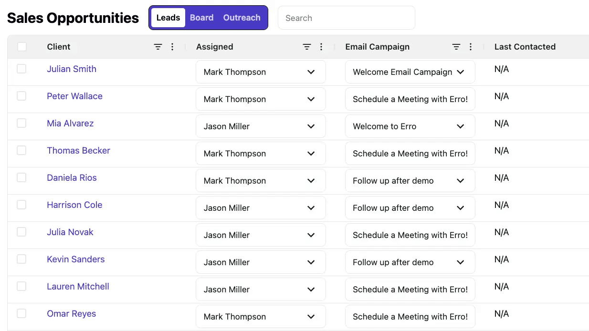The height and width of the screenshot is (331, 589).
Task: Sort by the Client column header
Action: (x=59, y=47)
